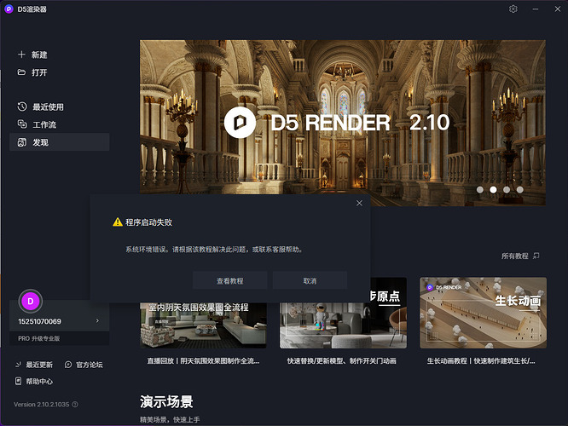
Task: Open the 生长动画 tutorial thumbnail
Action: pyautogui.click(x=484, y=313)
